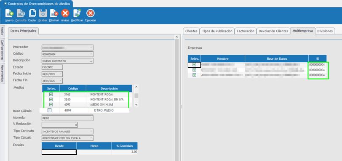Toggle the third Empresas row checkbox

[194, 75]
